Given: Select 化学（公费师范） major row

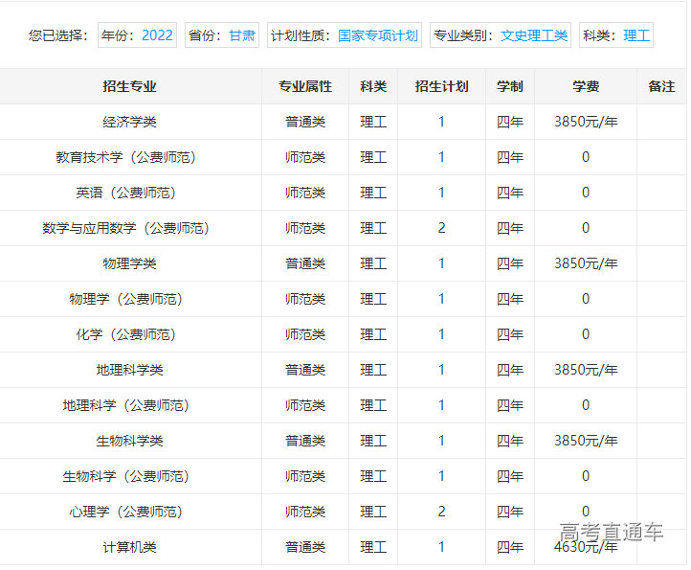Looking at the screenshot, I should coord(130,334).
